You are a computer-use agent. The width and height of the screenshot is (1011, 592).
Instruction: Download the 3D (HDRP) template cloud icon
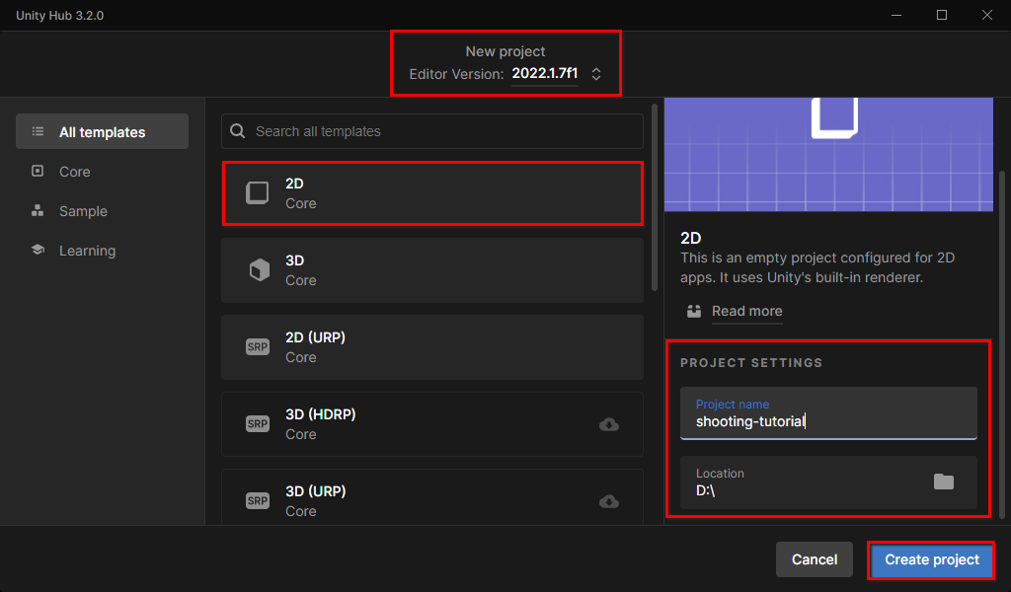(x=608, y=424)
